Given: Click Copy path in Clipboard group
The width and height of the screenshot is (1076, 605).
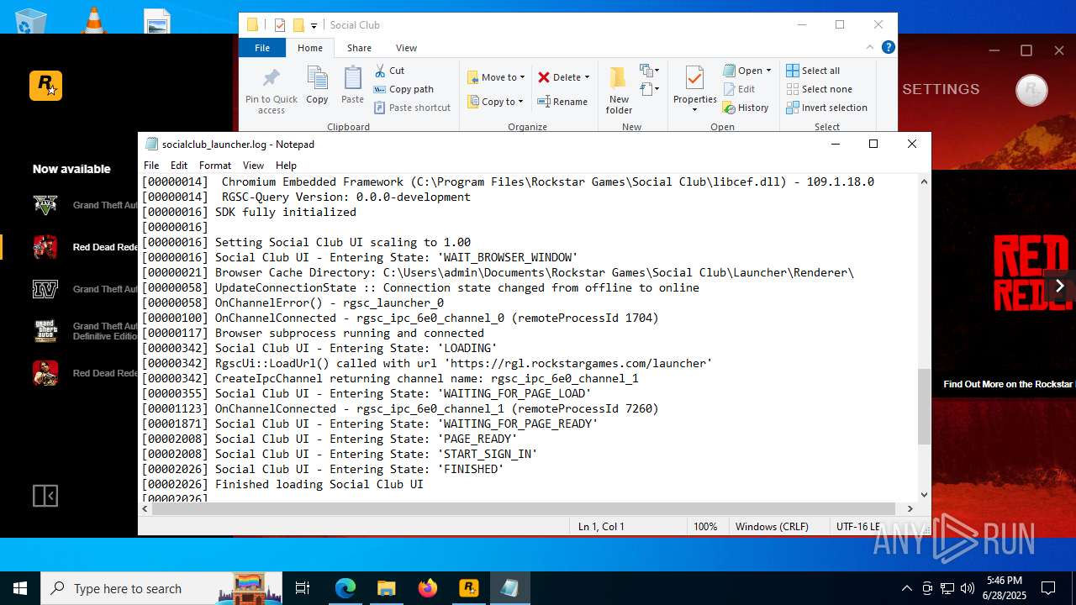Looking at the screenshot, I should 403,89.
